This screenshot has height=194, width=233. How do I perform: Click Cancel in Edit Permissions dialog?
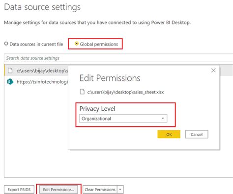[x=197, y=134]
